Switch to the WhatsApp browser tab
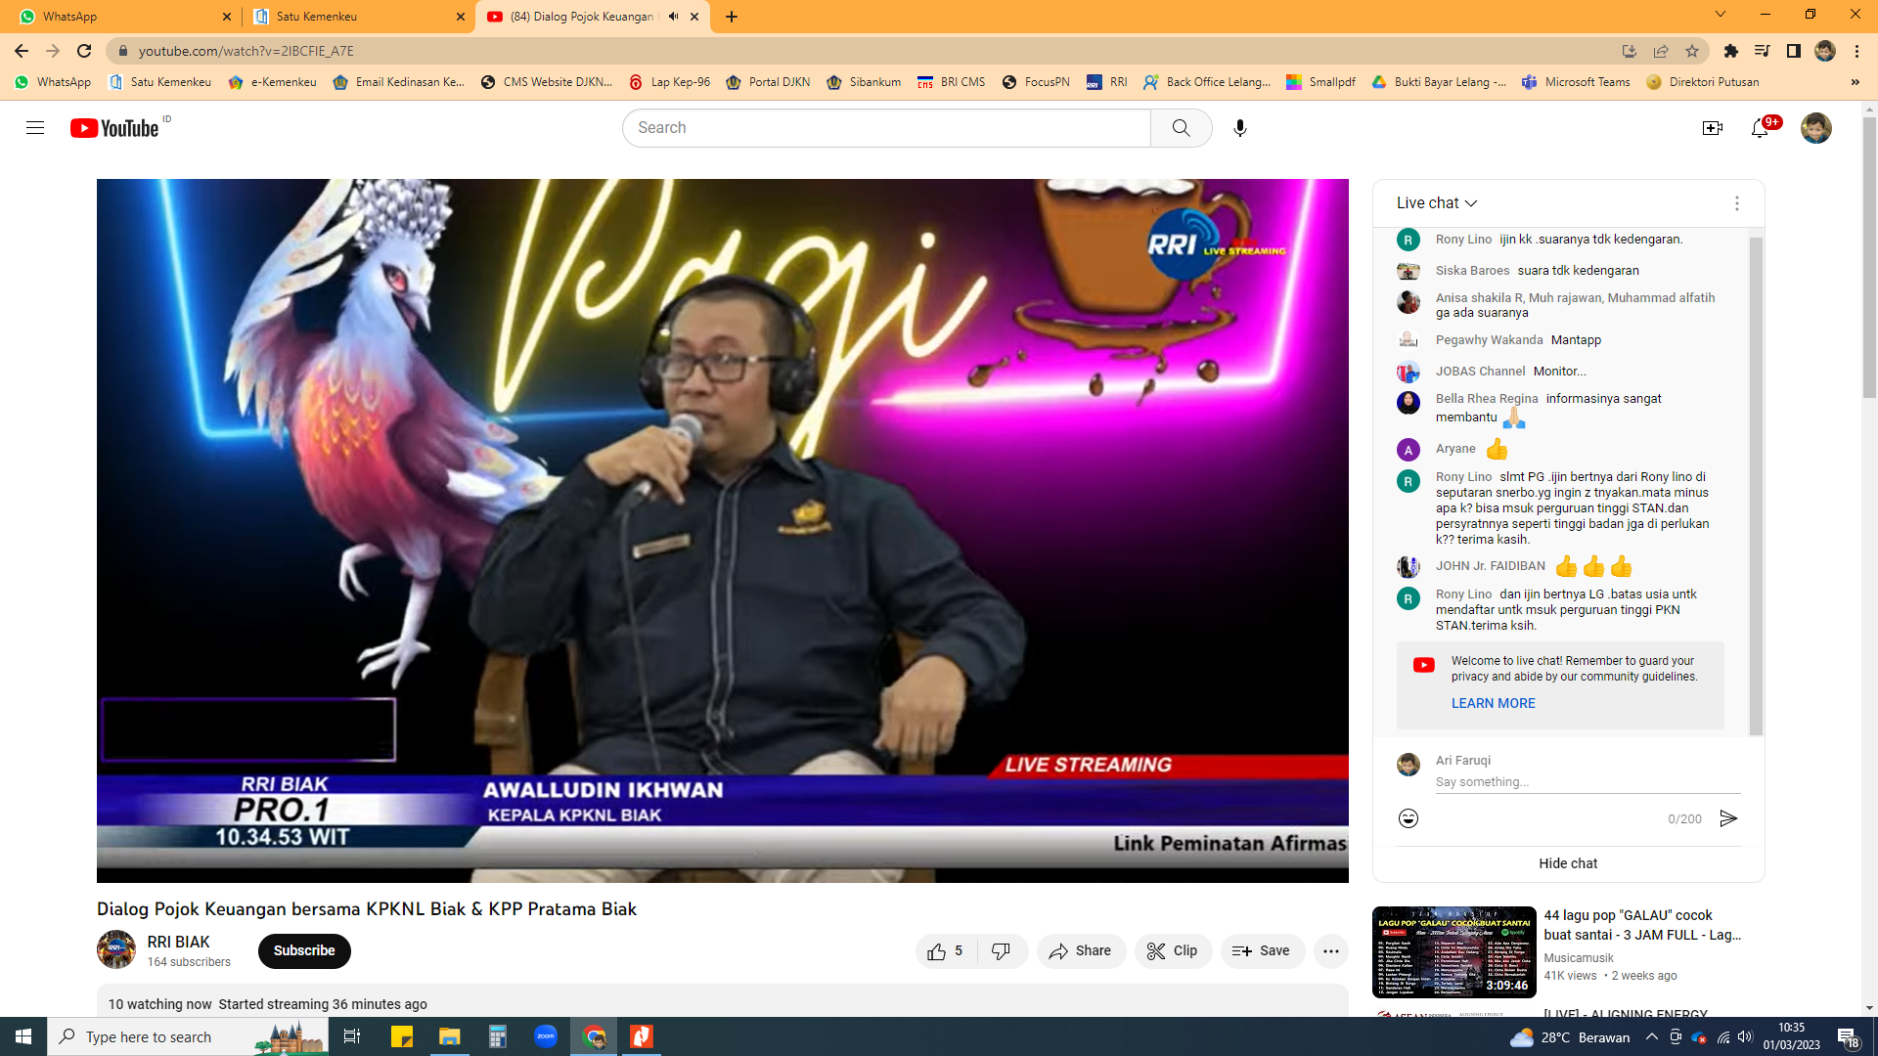 pyautogui.click(x=117, y=17)
